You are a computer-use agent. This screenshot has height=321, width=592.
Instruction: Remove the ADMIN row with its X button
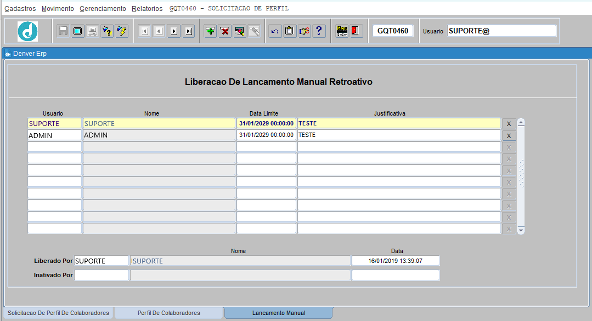(x=509, y=136)
